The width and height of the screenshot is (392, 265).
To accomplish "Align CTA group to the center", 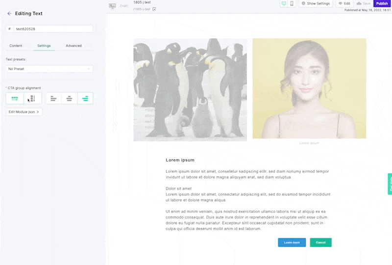I will pos(69,99).
